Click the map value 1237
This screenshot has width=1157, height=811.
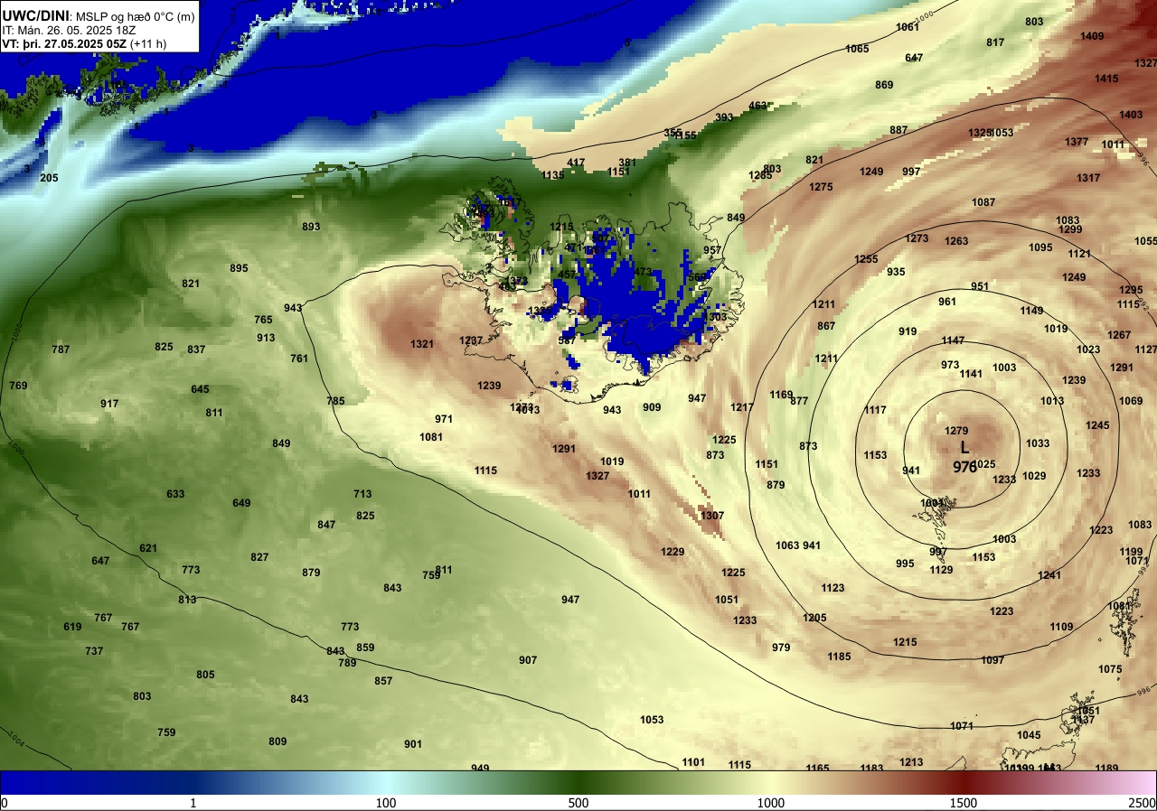tap(471, 340)
